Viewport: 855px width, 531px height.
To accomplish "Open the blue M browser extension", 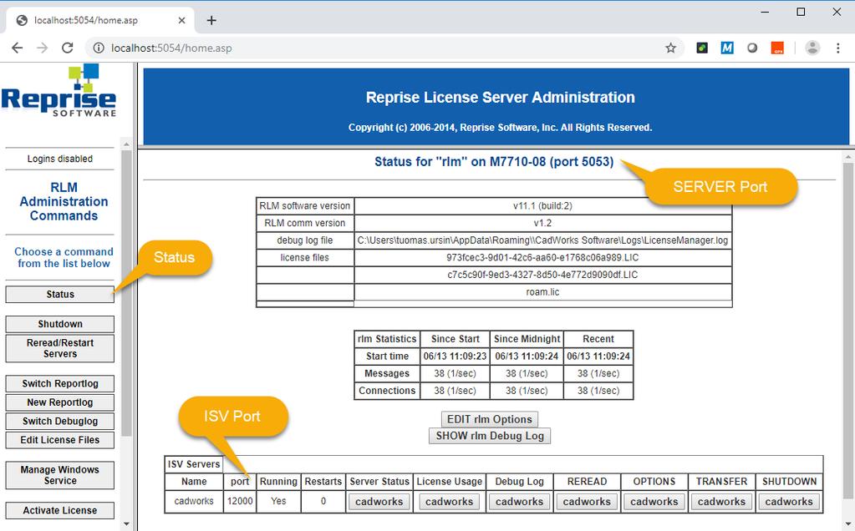I will click(x=727, y=48).
